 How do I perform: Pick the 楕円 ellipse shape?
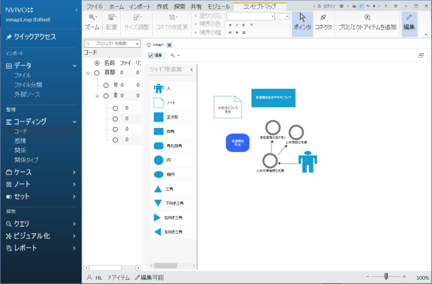[x=159, y=174]
